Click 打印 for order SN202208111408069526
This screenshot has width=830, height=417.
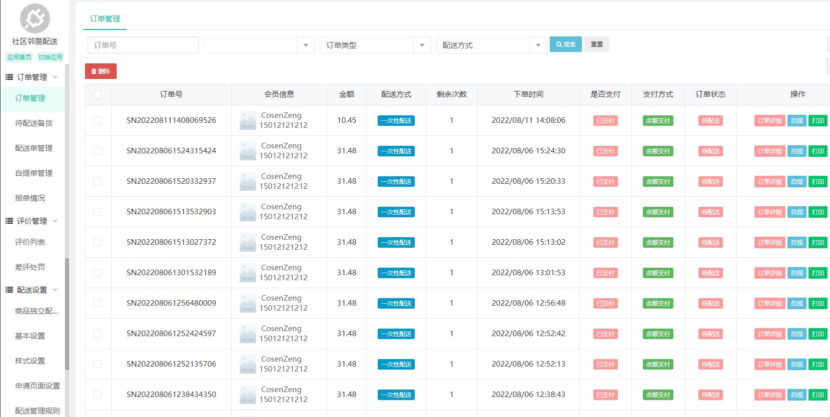(818, 121)
